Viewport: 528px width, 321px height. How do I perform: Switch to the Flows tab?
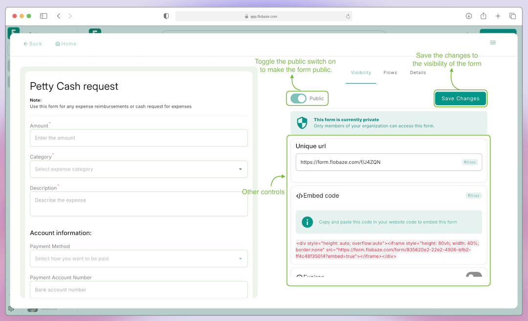coord(390,72)
